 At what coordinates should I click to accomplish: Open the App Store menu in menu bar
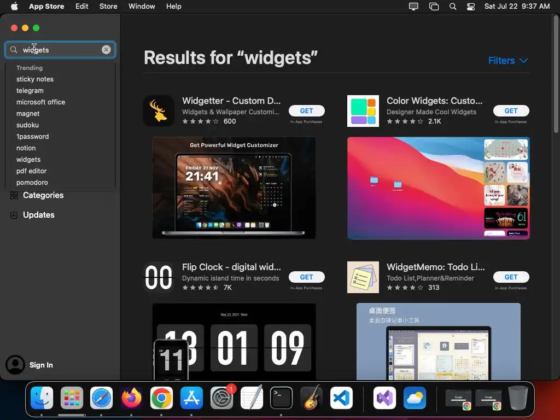tap(46, 7)
